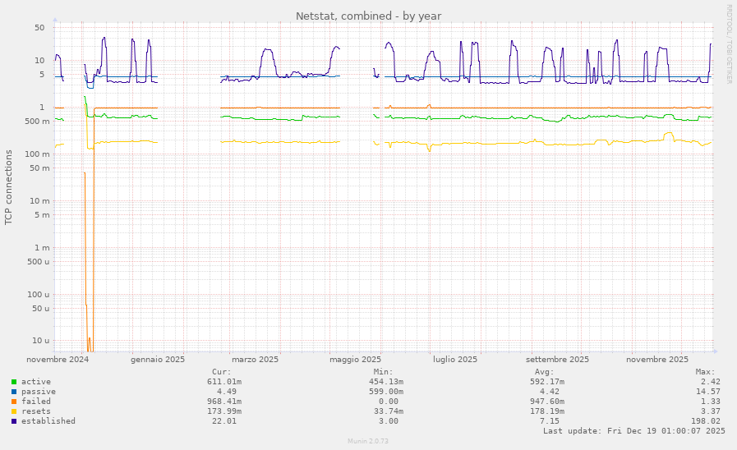This screenshot has width=737, height=450.
Task: Click the '100 m' y-axis label
Action: (x=37, y=154)
